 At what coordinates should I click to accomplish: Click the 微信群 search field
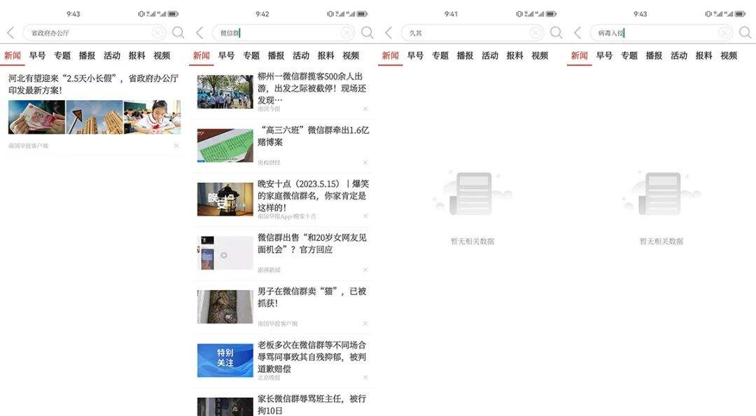click(x=283, y=33)
